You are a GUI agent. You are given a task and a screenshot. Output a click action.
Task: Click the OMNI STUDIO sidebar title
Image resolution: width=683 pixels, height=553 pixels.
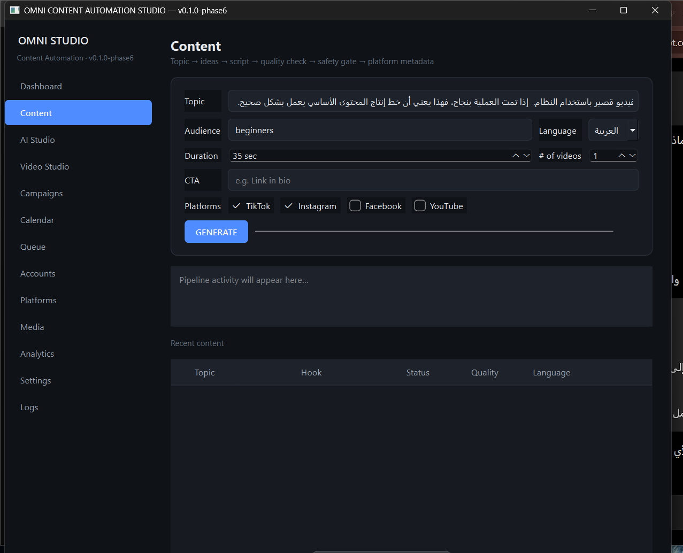tap(53, 41)
